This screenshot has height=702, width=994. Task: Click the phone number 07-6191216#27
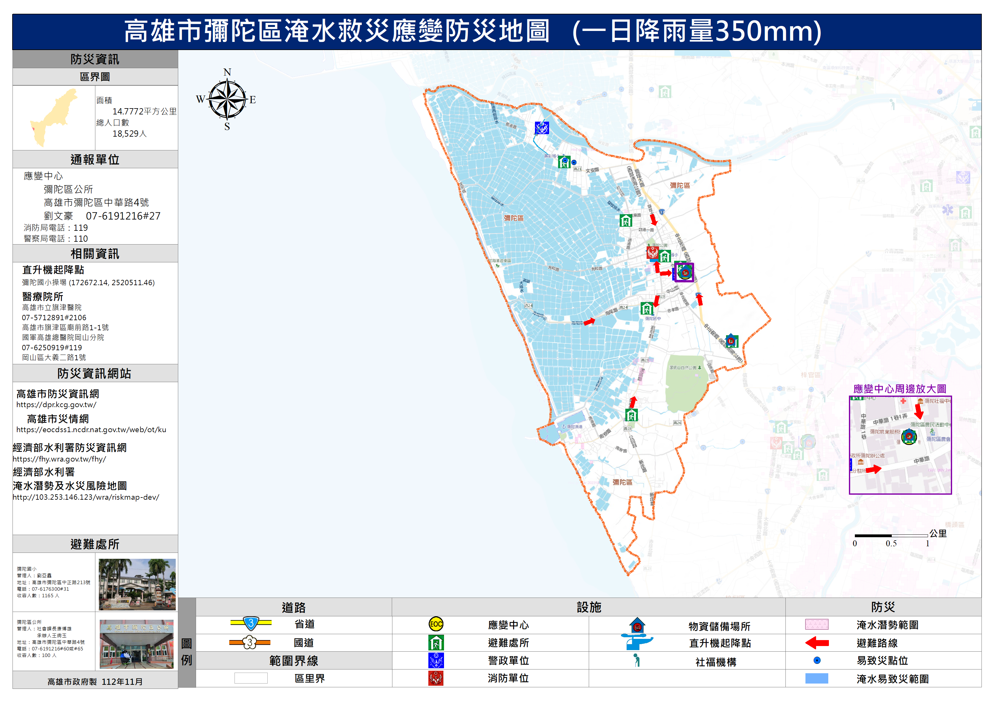[123, 216]
